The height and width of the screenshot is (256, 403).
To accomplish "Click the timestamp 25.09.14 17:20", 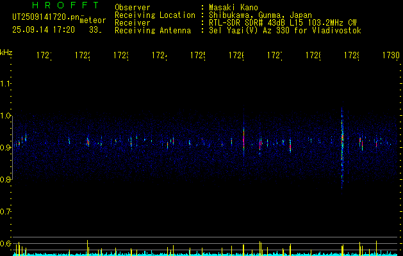I will (44, 30).
